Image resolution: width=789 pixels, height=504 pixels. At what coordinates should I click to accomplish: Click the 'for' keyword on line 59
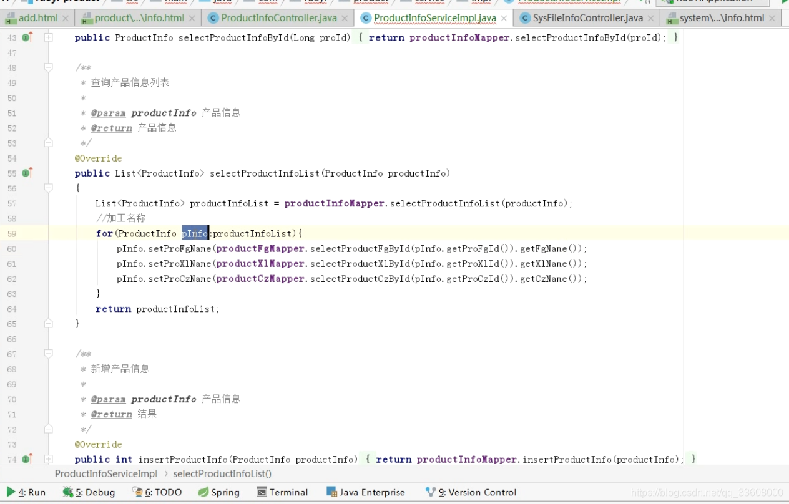(x=104, y=233)
